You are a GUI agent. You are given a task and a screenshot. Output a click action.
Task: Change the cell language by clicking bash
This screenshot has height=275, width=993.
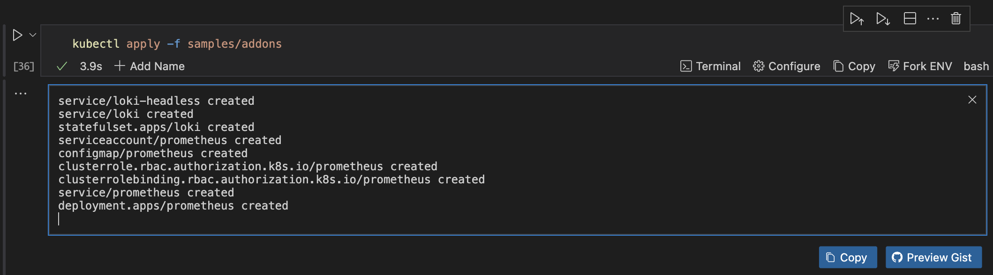tap(976, 66)
